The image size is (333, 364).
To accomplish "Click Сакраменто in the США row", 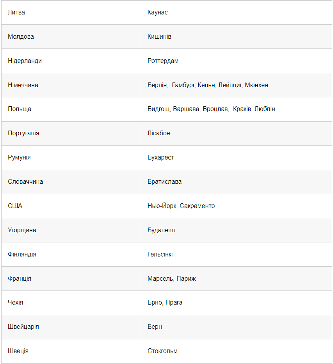I will tap(197, 206).
